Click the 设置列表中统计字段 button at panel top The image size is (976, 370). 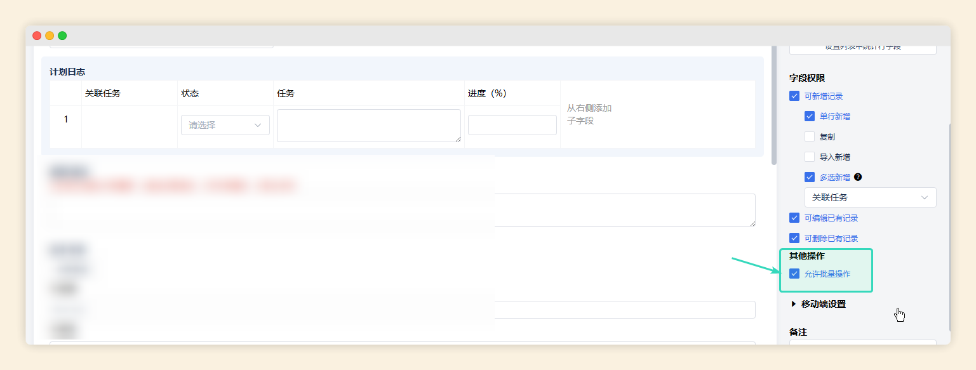coord(862,48)
